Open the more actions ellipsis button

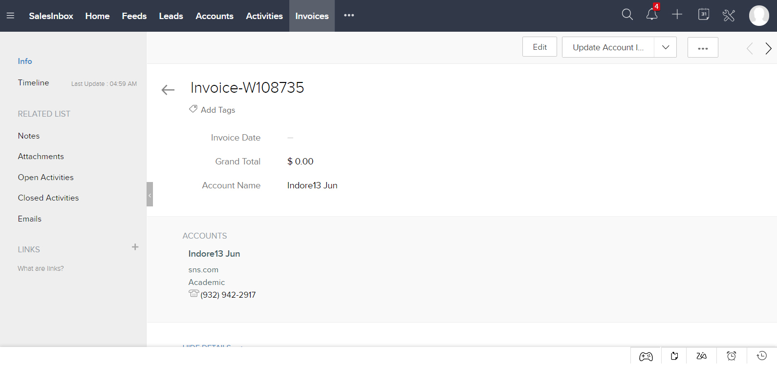click(x=703, y=47)
